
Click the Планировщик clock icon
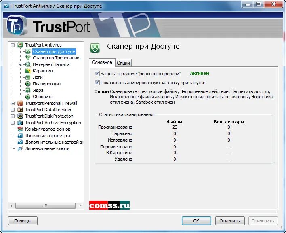pos(28,84)
